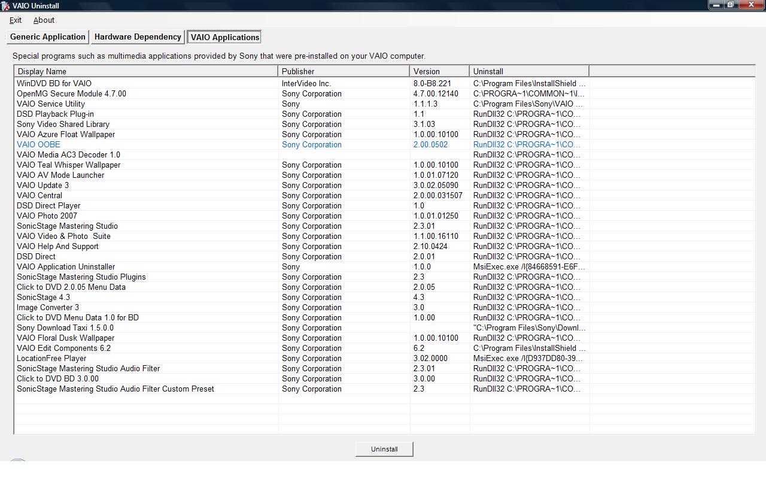Select VAIO Central entry
The height and width of the screenshot is (479, 766).
[x=39, y=195]
